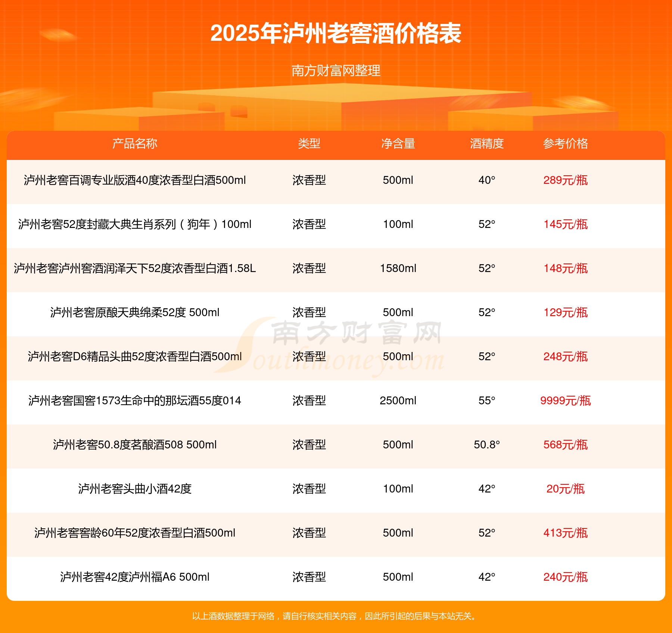Select '浓香型' type in 封藏大典生肖系列 row
672x633 pixels.
tap(309, 224)
